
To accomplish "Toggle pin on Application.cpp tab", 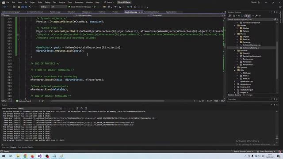I will tap(139, 12).
